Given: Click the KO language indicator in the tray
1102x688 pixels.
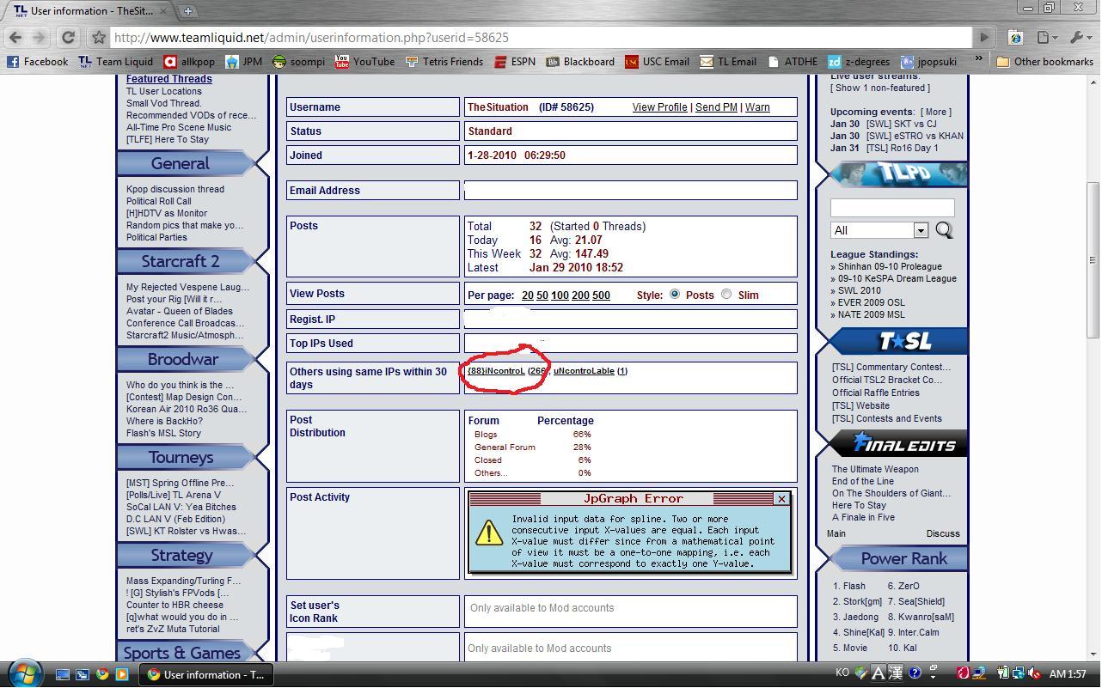Looking at the screenshot, I should [x=842, y=674].
